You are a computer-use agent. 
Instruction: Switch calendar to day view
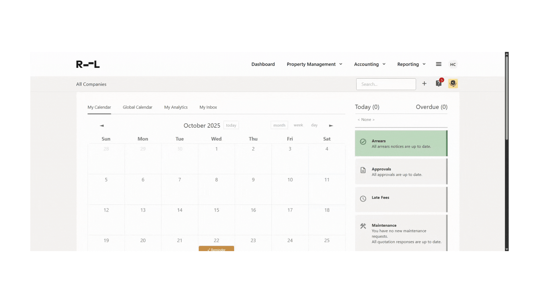[x=314, y=125]
